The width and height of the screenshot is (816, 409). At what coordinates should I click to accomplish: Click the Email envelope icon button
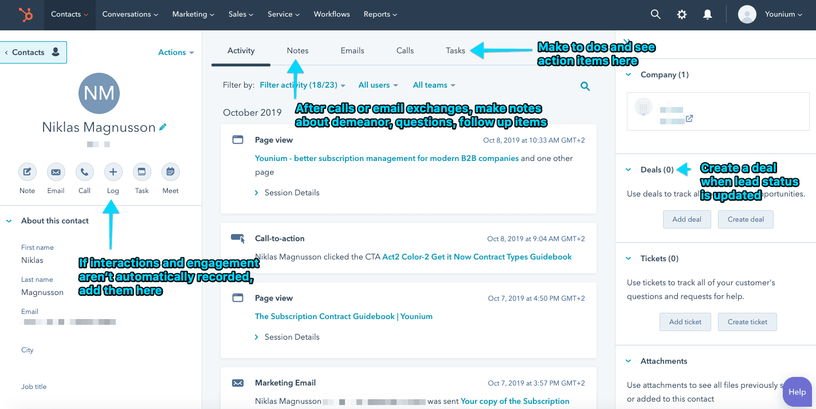(56, 171)
